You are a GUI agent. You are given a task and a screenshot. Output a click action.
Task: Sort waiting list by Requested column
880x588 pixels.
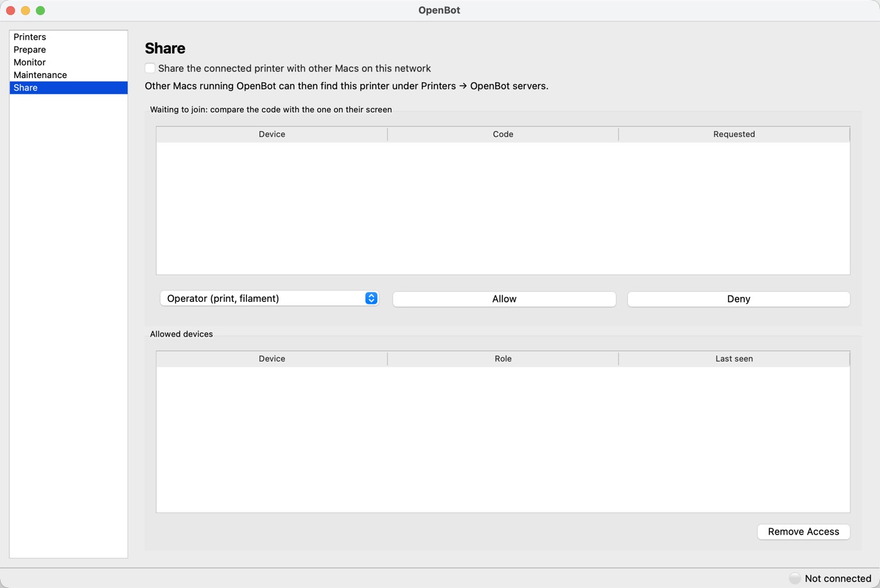[734, 135]
